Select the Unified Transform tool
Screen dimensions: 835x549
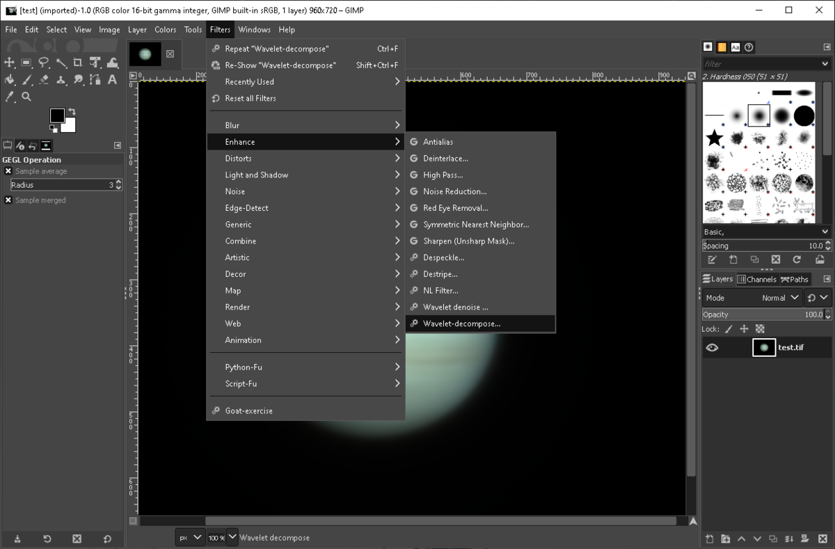tap(95, 63)
